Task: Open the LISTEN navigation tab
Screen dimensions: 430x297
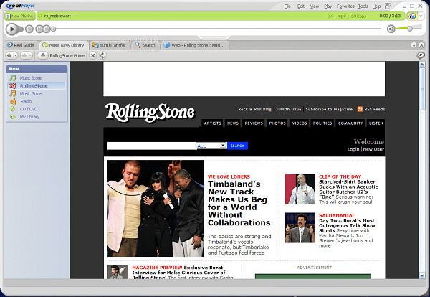Action: coord(376,123)
